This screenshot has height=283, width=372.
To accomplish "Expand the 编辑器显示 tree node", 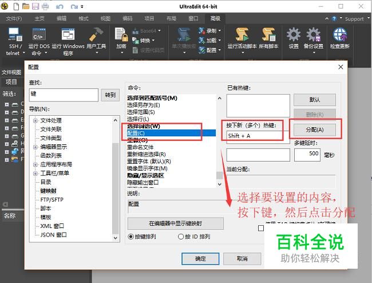I will [x=35, y=147].
